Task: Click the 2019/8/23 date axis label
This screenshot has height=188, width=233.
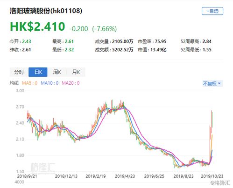Action: coord(184,176)
